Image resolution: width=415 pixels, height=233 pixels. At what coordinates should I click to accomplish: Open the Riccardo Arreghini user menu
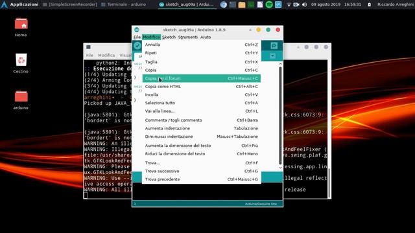pyautogui.click(x=396, y=5)
